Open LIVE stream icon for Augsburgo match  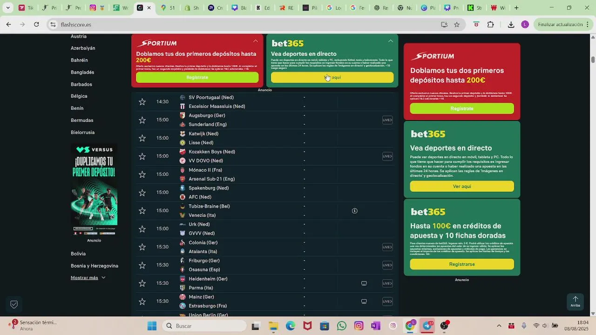click(387, 120)
